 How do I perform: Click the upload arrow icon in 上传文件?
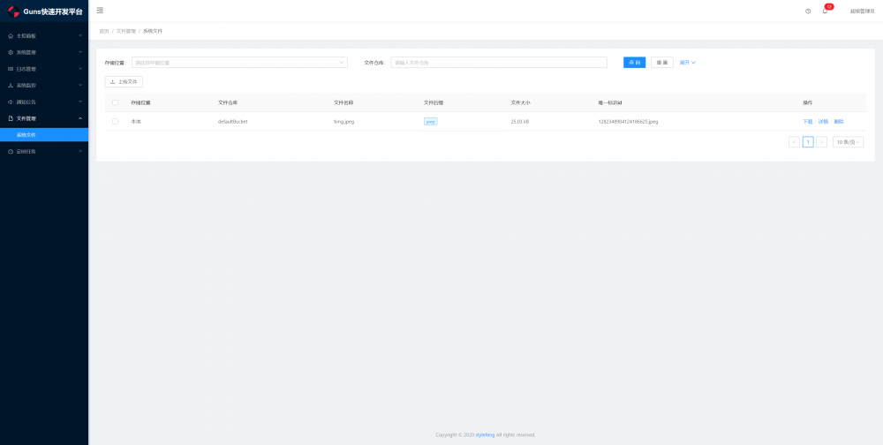click(113, 82)
